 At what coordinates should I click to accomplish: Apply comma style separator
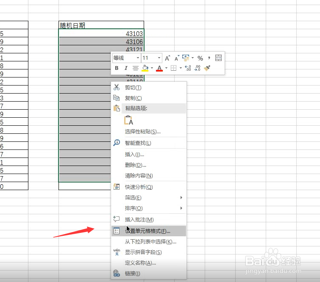point(209,58)
